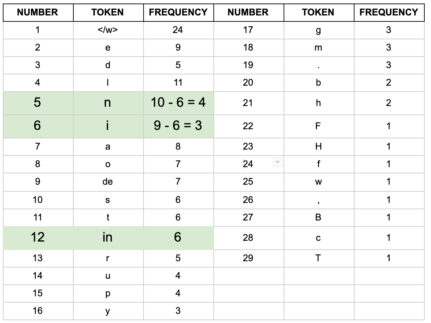Select the "9 - 6 = 3" frequency cell
The width and height of the screenshot is (431, 323).
coord(178,125)
